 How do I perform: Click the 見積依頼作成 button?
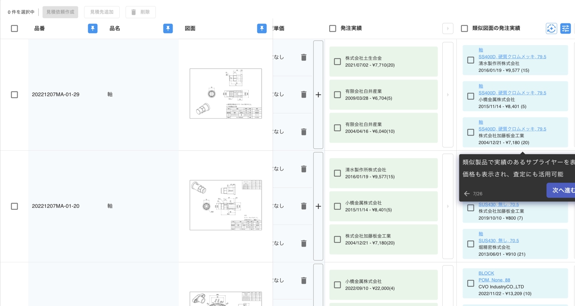(60, 12)
